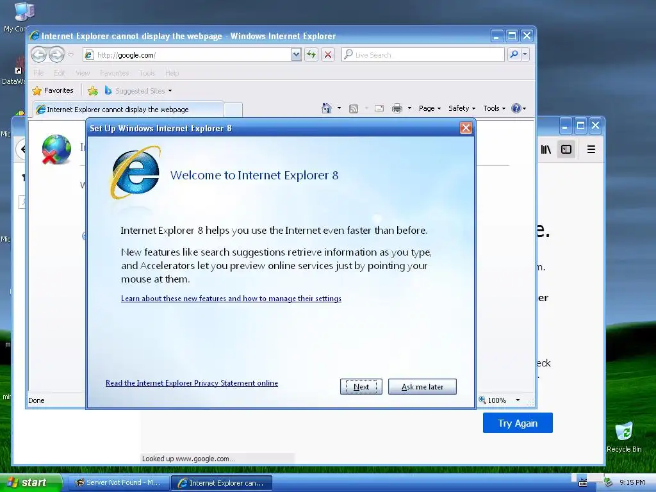Click the green Refresh icon

311,55
